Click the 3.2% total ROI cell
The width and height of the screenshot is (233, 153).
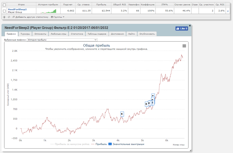pos(119,11)
